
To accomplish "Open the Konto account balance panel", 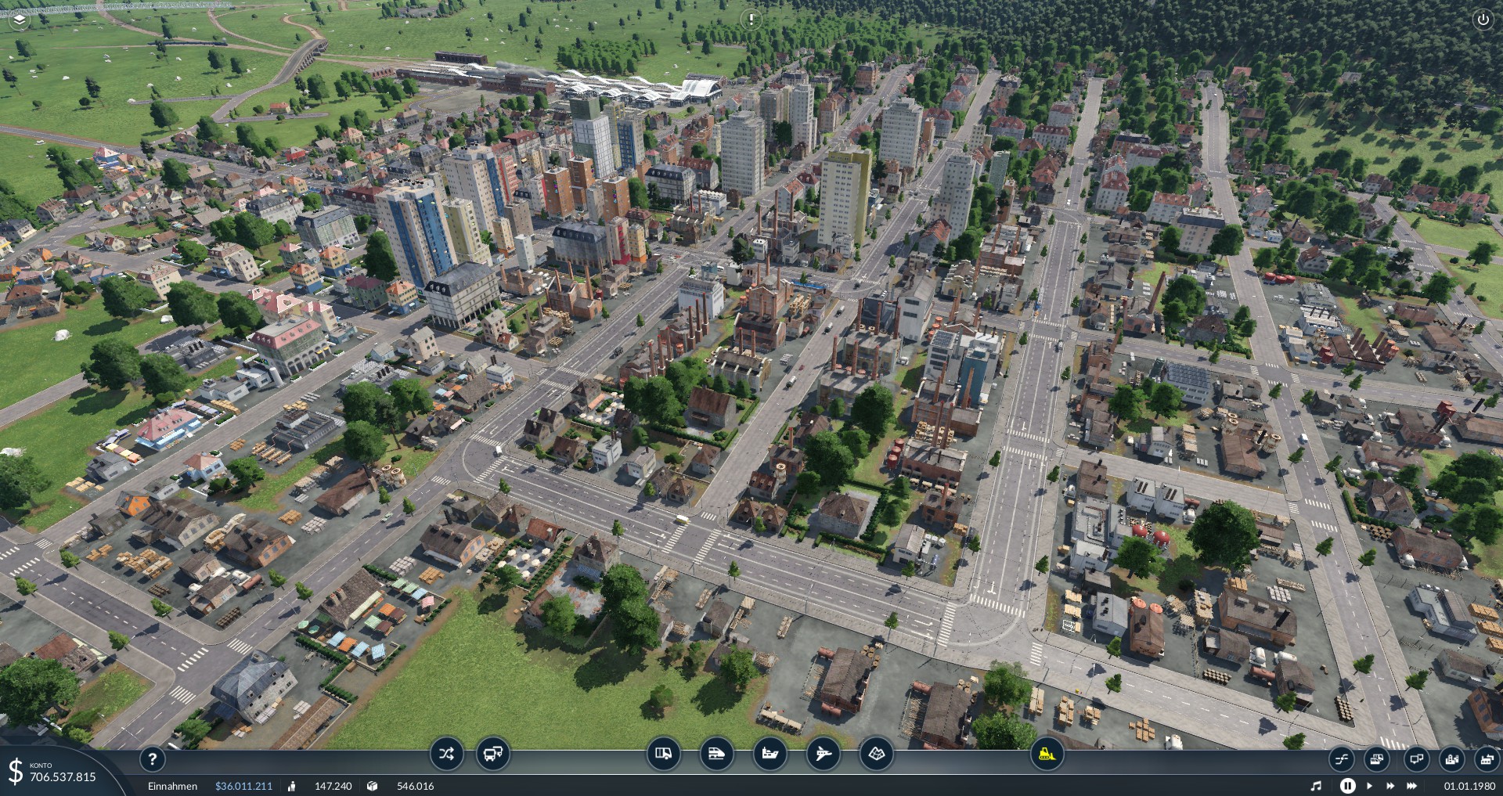I will tap(53, 773).
